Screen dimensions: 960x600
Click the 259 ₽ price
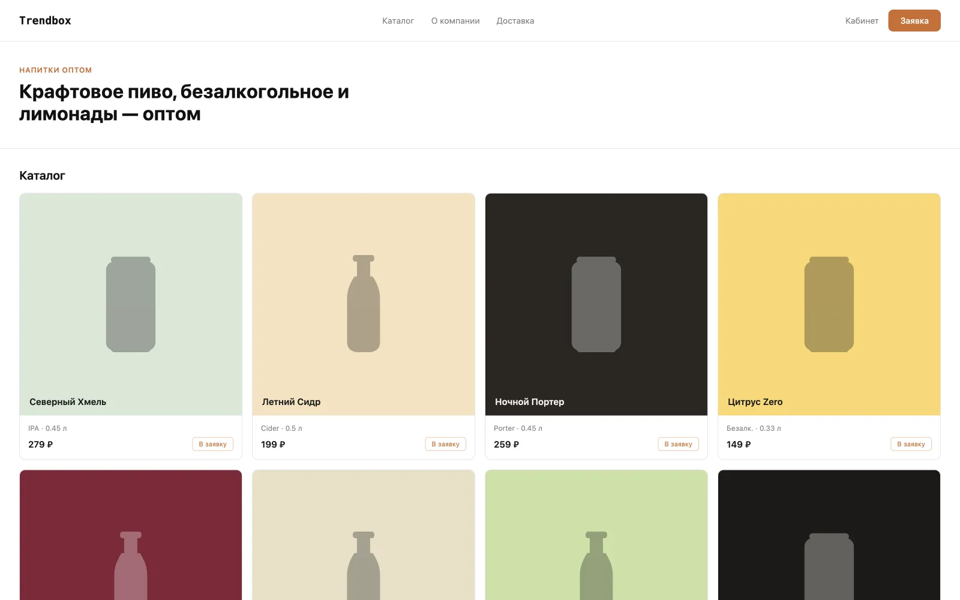click(x=506, y=445)
